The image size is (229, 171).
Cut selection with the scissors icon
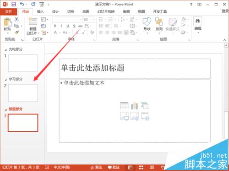click(16, 19)
